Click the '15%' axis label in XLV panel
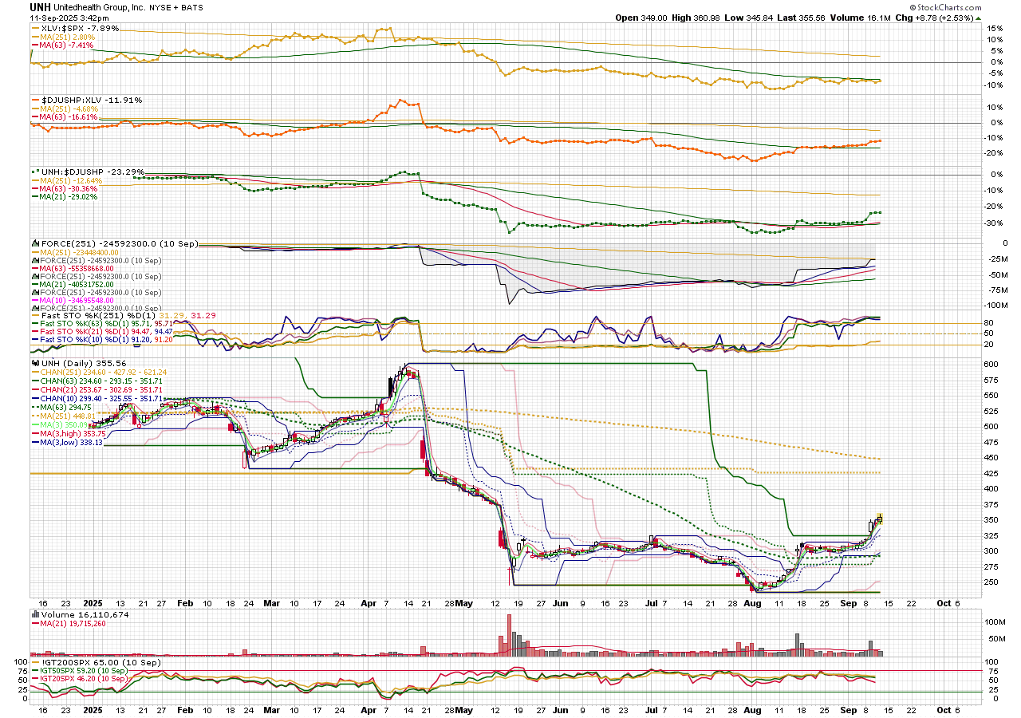The width and height of the screenshot is (1021, 718). [993, 28]
